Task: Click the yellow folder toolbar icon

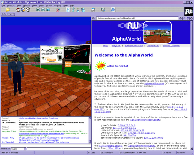Action: pyautogui.click(x=8, y=10)
